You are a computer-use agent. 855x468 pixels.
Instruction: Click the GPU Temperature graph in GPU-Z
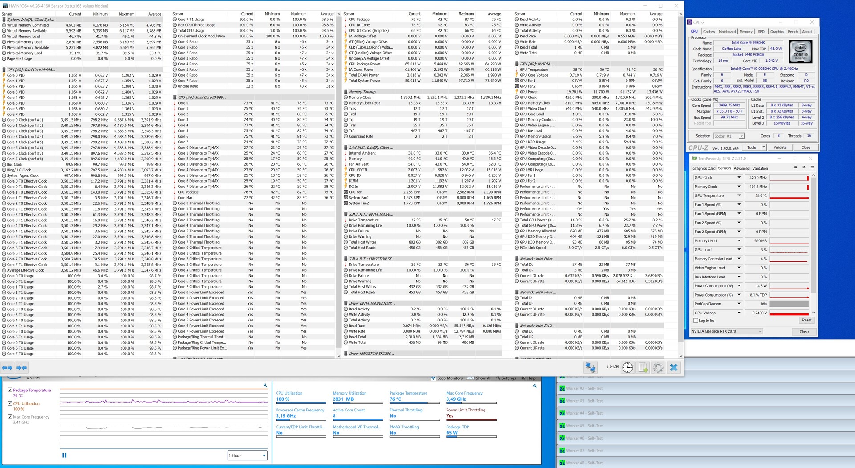789,195
